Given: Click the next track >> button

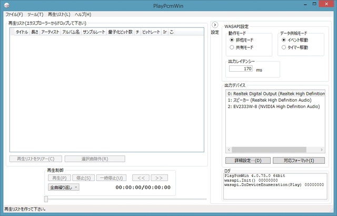Looking at the screenshot, I should coord(160,178).
